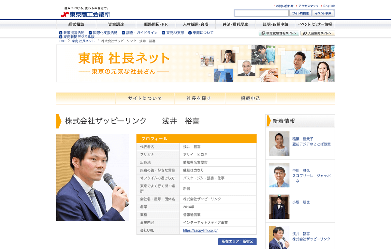Screen dimensions: 391x249
Task: Open 政策提言活動 sub-navigation link
Action: tap(74, 33)
